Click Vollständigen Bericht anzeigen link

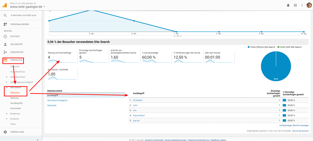[294, 125]
